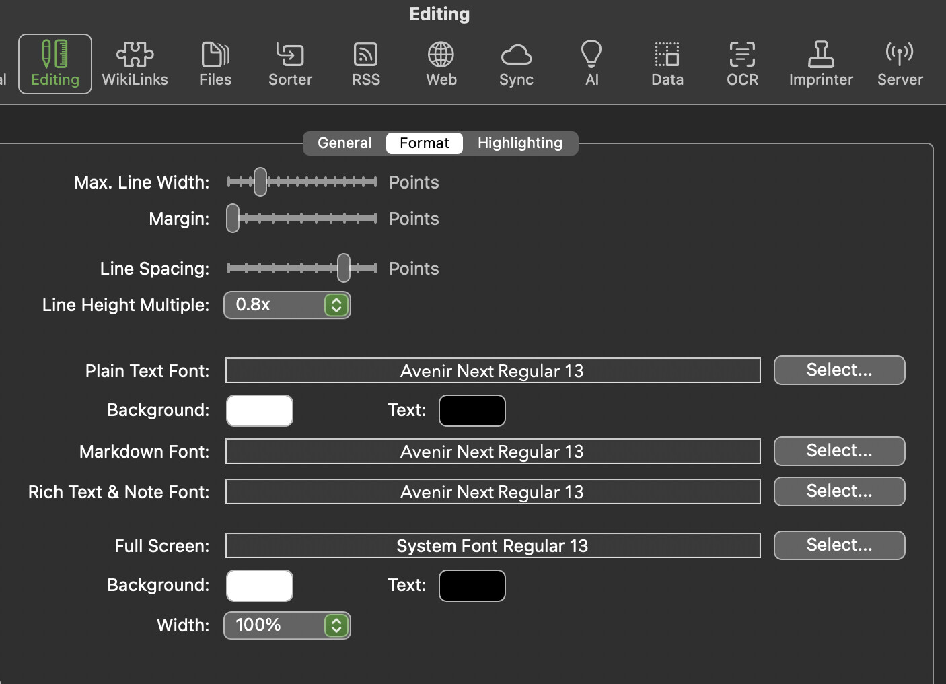Screen dimensions: 946x684
Task: Expand the Line Height Multiple dropdown
Action: [287, 305]
